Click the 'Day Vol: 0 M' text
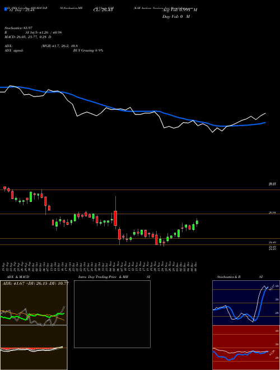The width and height of the screenshot is (280, 370). coord(176,17)
